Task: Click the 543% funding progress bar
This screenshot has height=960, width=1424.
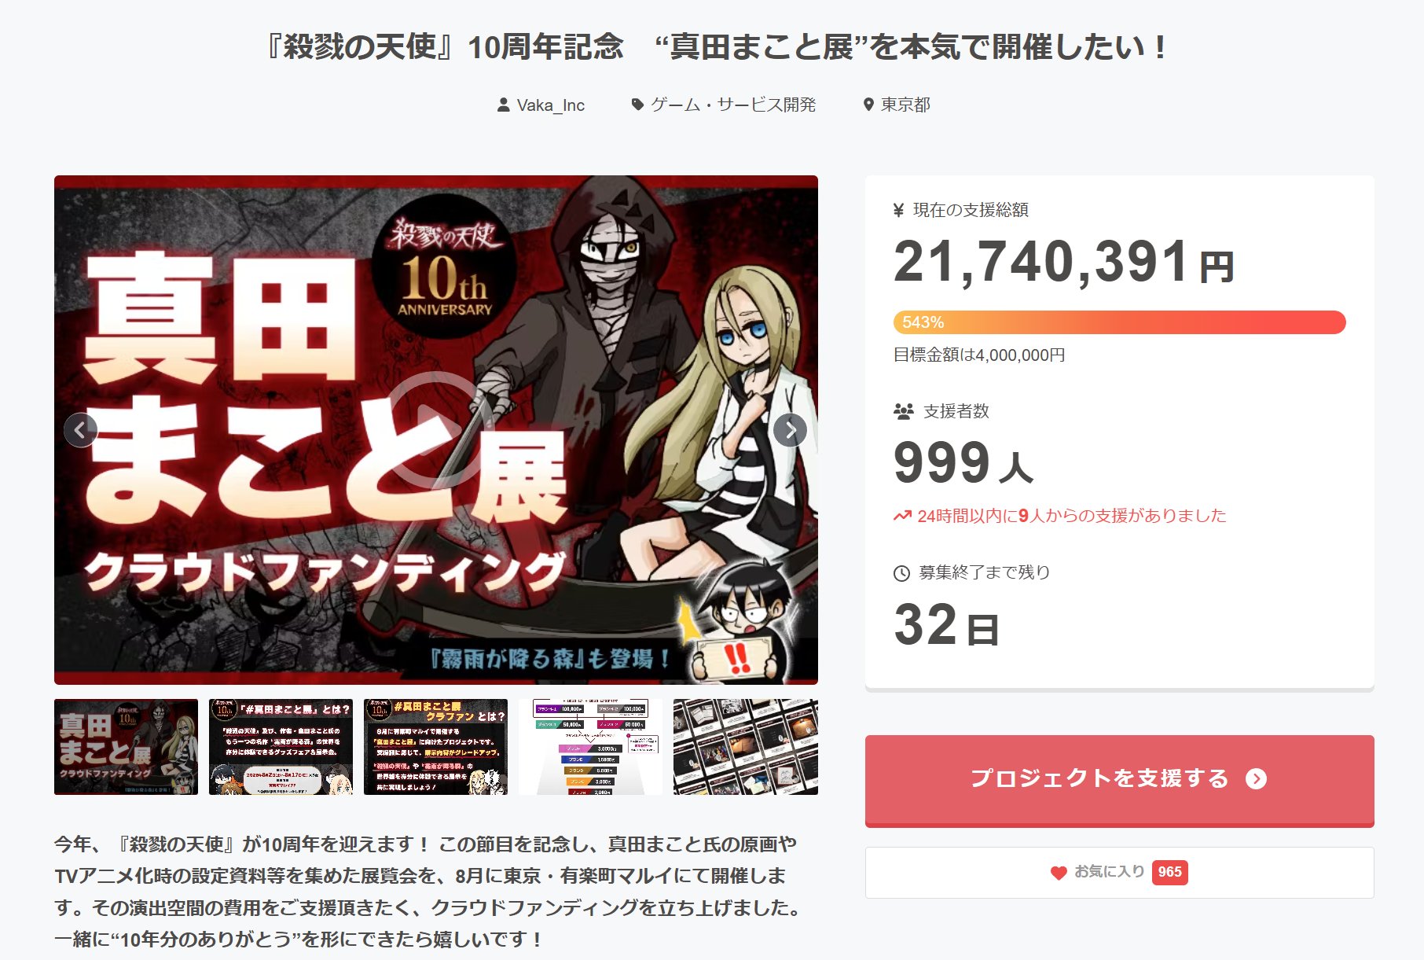Action: 1119,322
